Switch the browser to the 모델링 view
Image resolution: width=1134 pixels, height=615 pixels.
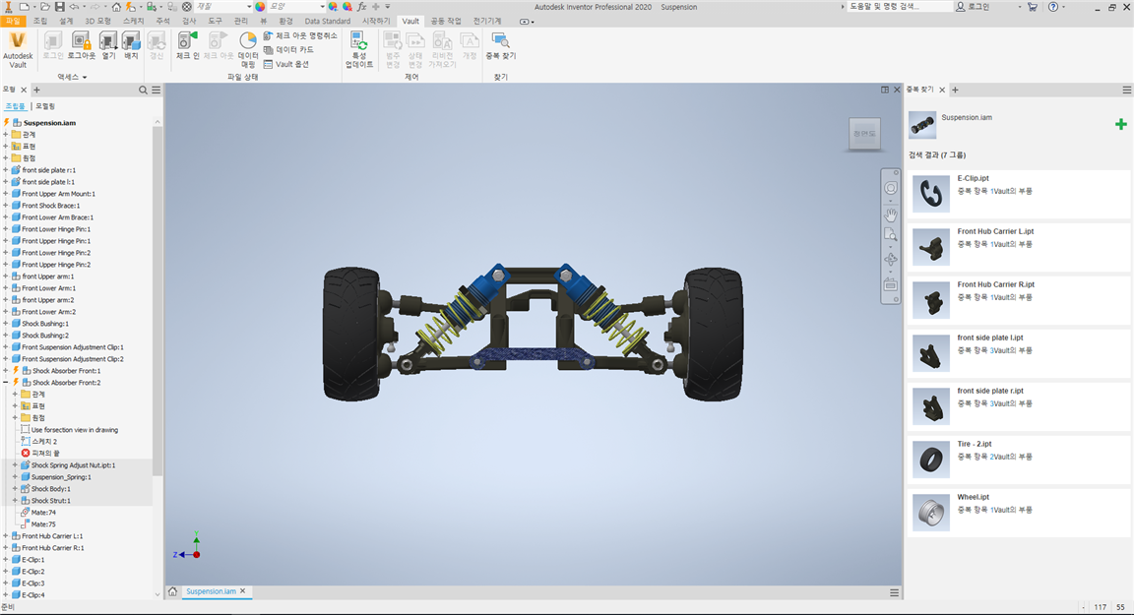point(45,106)
